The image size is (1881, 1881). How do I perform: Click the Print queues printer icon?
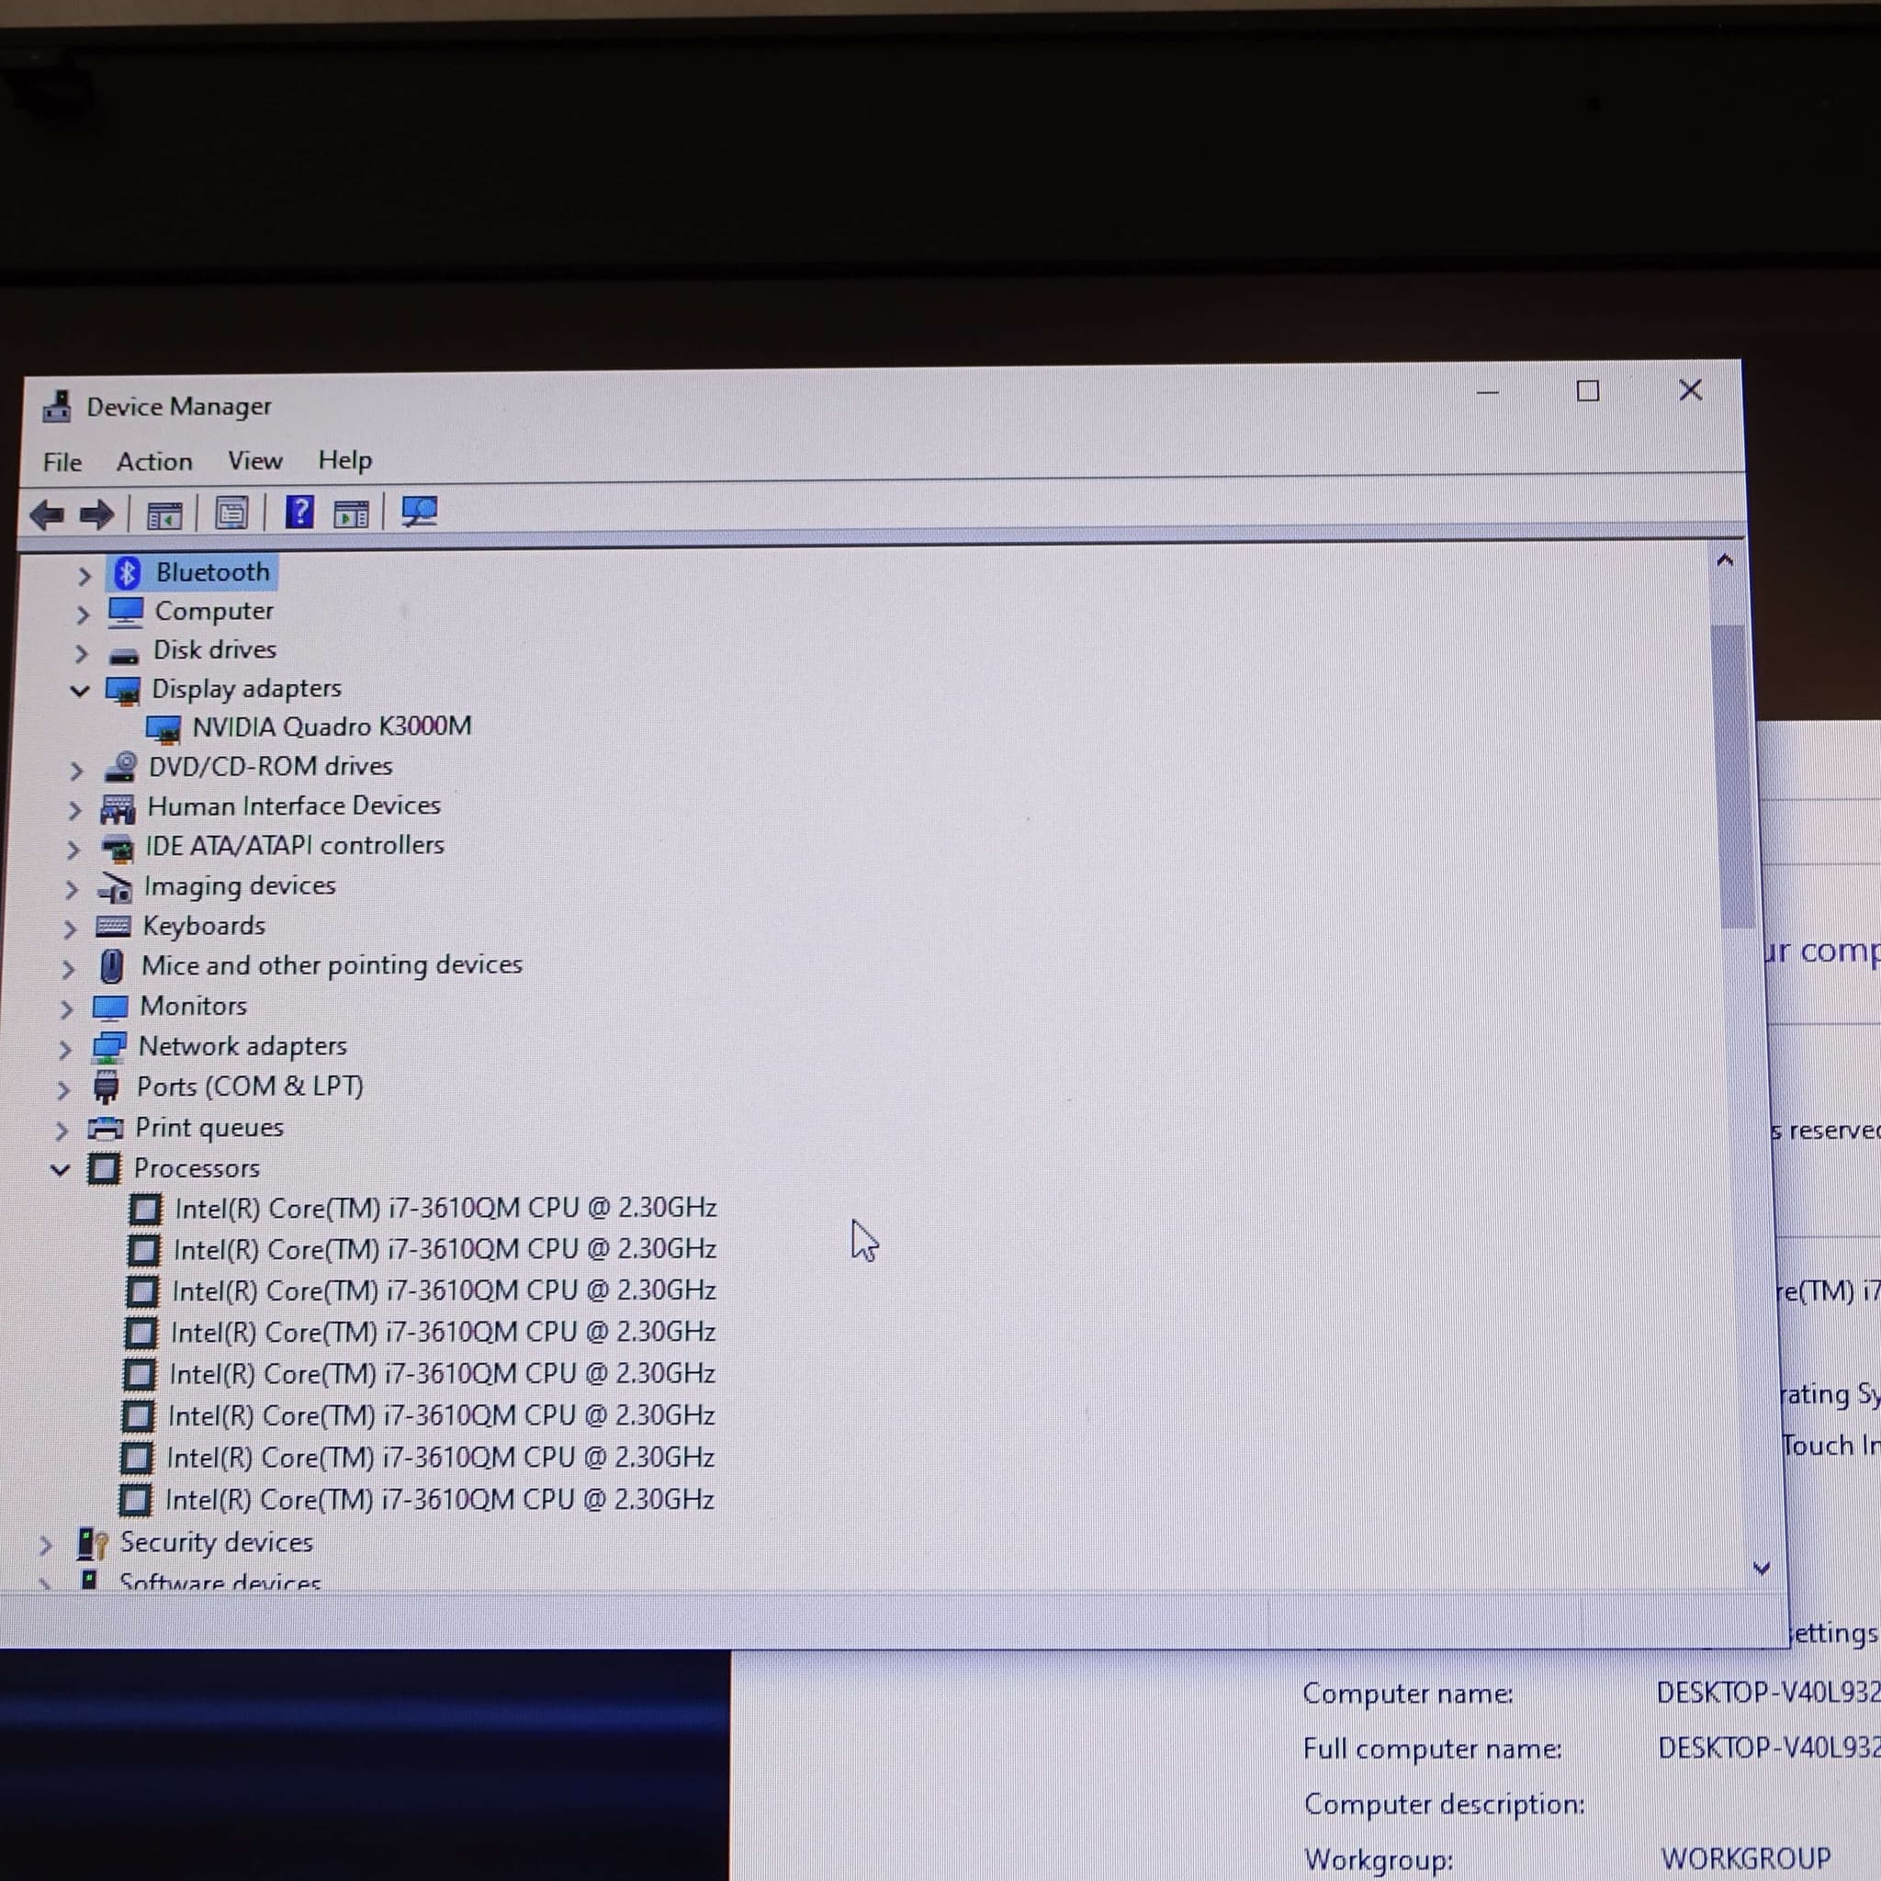105,1129
